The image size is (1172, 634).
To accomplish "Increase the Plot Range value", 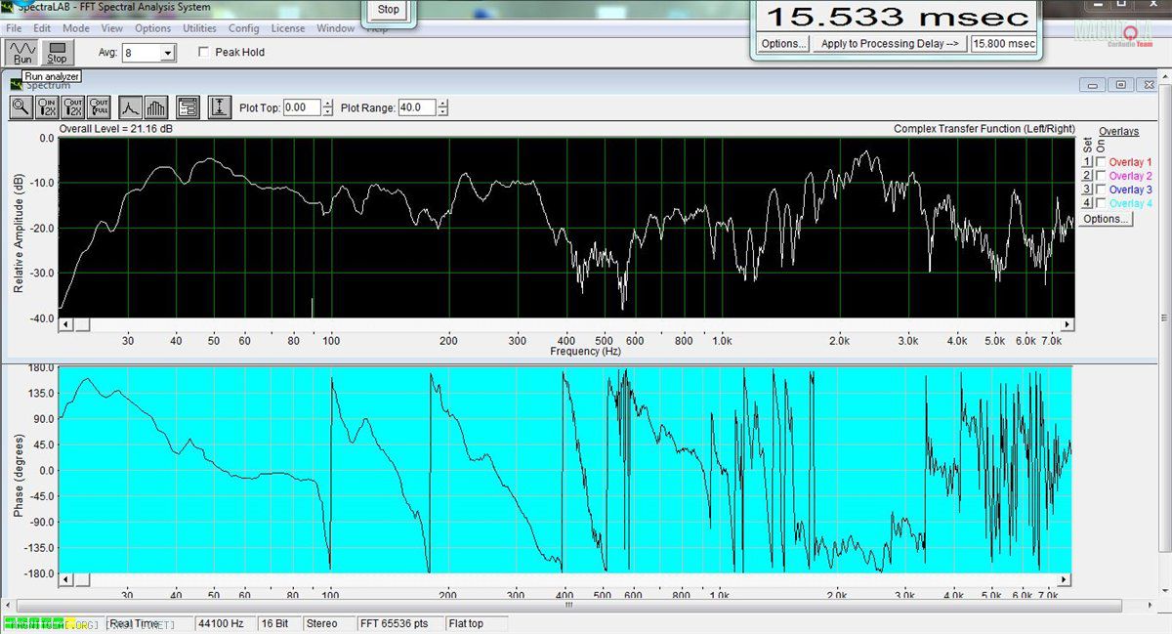I will pyautogui.click(x=442, y=104).
